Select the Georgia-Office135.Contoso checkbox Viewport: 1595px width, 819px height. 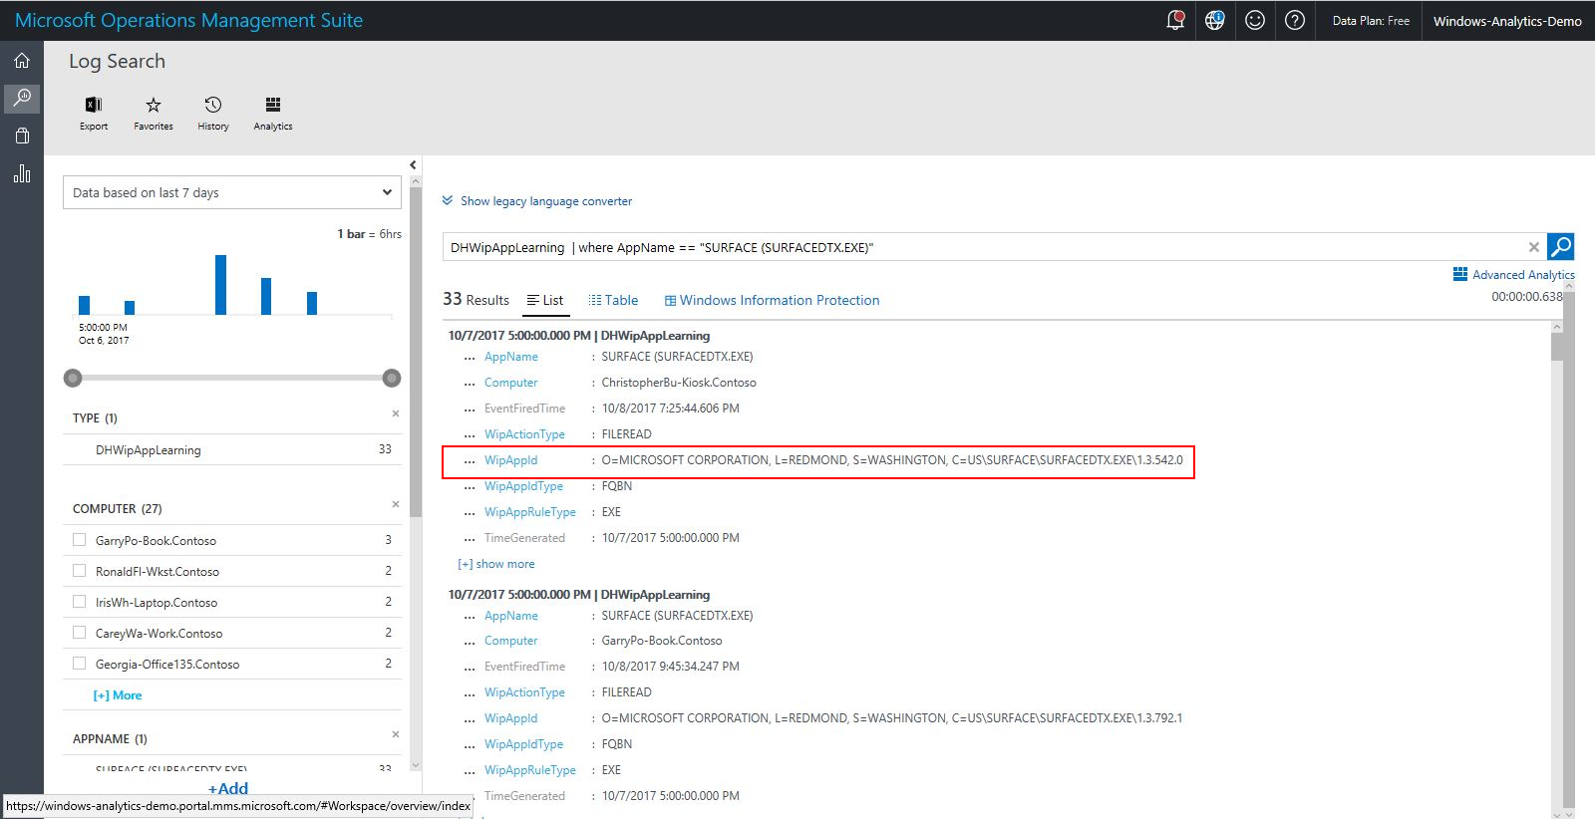pyautogui.click(x=80, y=664)
